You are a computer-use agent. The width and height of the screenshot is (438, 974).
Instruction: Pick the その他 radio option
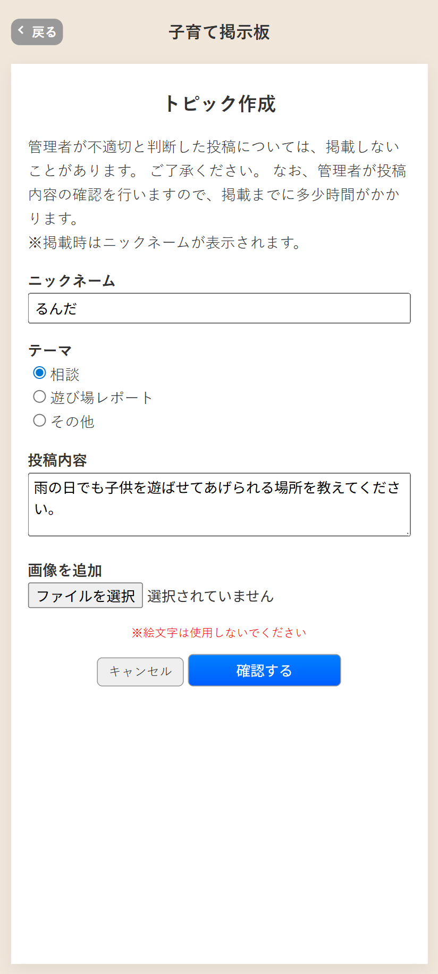39,420
